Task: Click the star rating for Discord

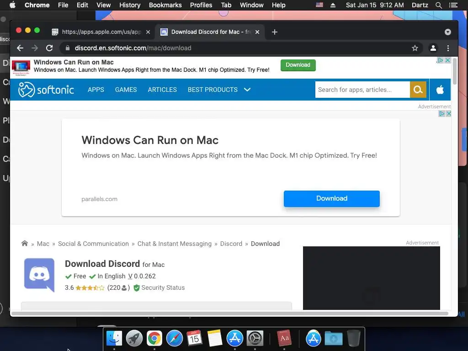Action: point(90,288)
